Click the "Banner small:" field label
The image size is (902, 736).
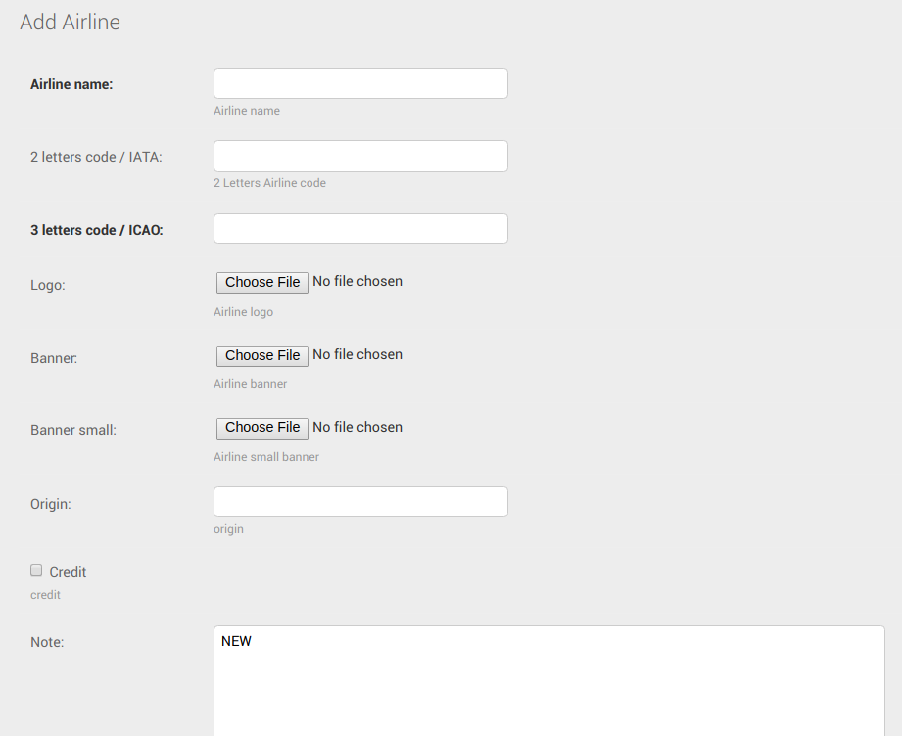coord(73,430)
